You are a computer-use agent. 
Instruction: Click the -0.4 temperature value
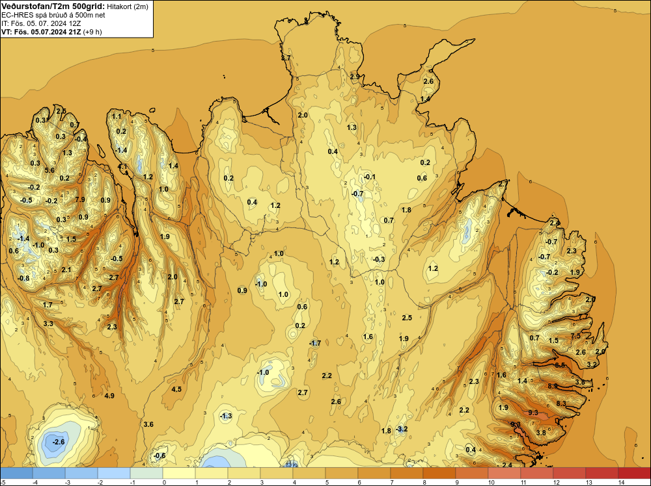tap(81, 139)
